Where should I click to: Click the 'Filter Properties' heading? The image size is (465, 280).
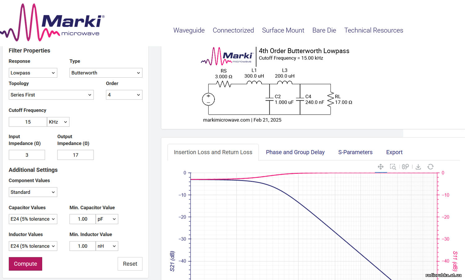(x=29, y=51)
